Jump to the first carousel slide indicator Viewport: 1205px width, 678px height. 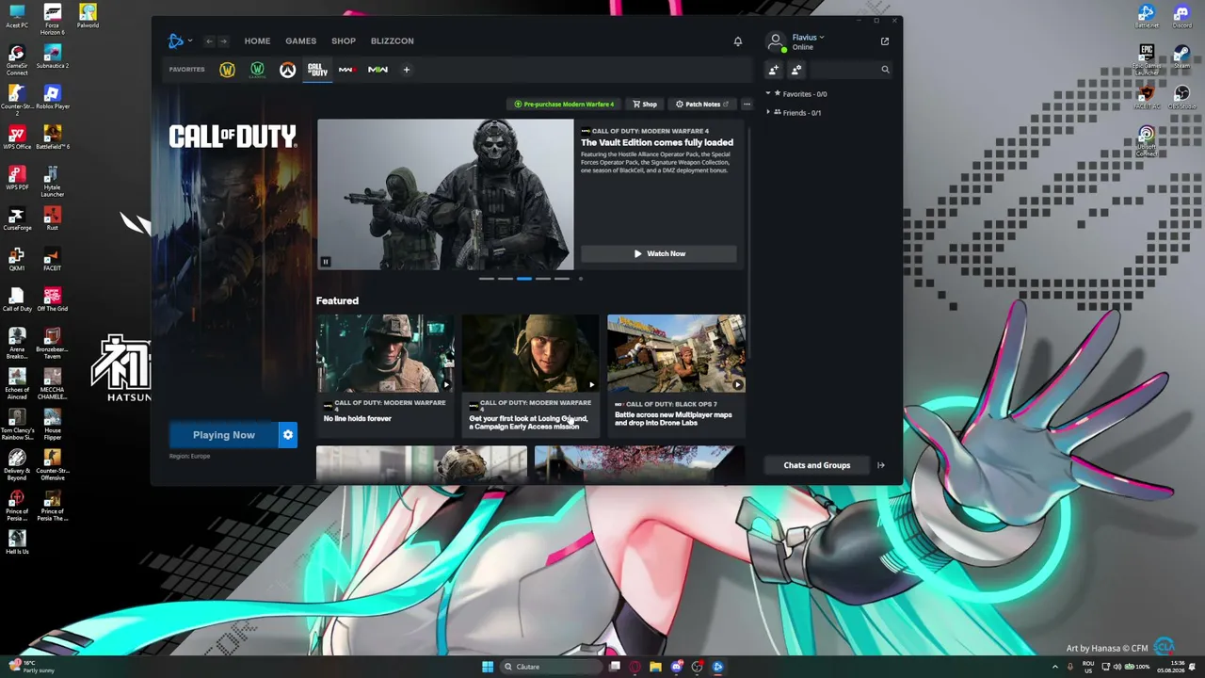tap(487, 279)
